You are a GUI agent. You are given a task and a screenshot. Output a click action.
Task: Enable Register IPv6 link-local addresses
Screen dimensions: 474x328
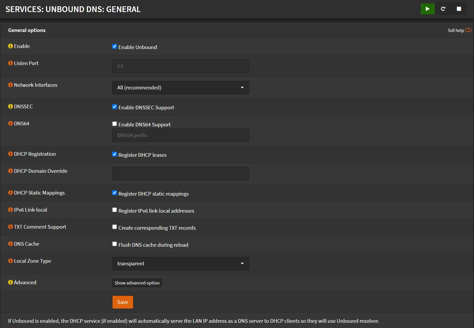pyautogui.click(x=115, y=210)
